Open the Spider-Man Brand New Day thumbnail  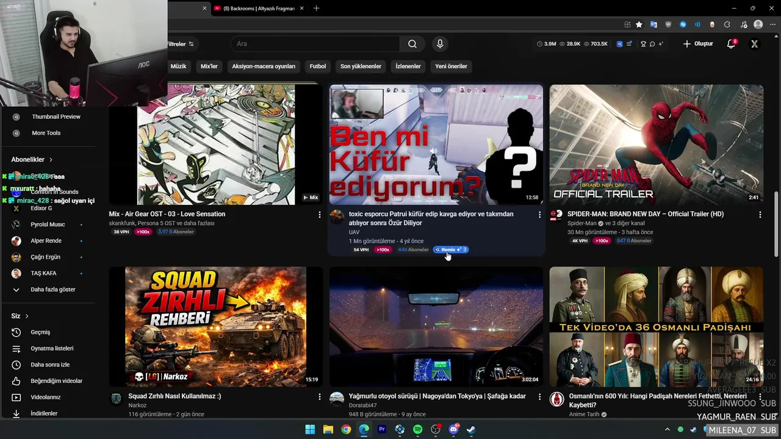click(x=657, y=145)
